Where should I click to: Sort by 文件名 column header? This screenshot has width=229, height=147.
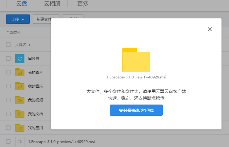point(20,45)
